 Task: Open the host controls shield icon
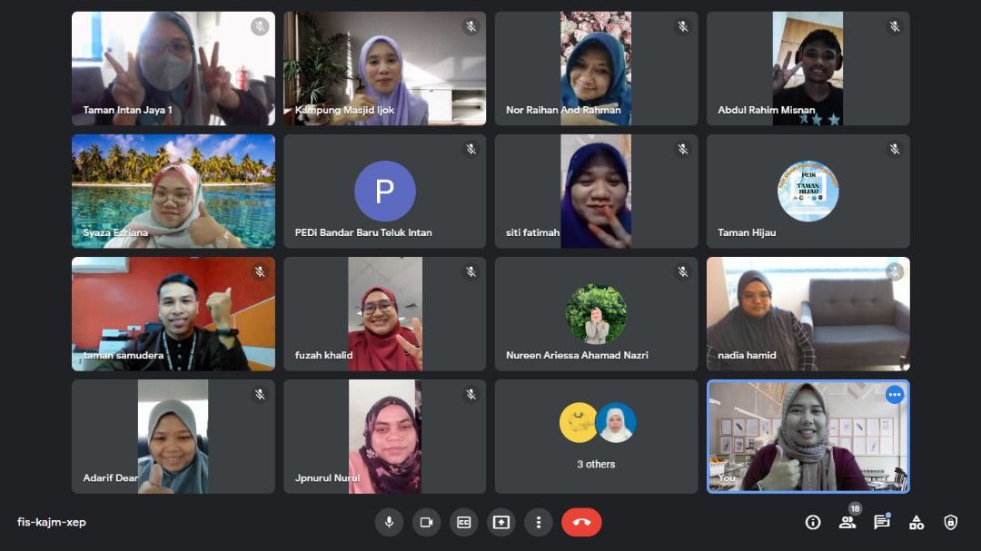tap(950, 522)
